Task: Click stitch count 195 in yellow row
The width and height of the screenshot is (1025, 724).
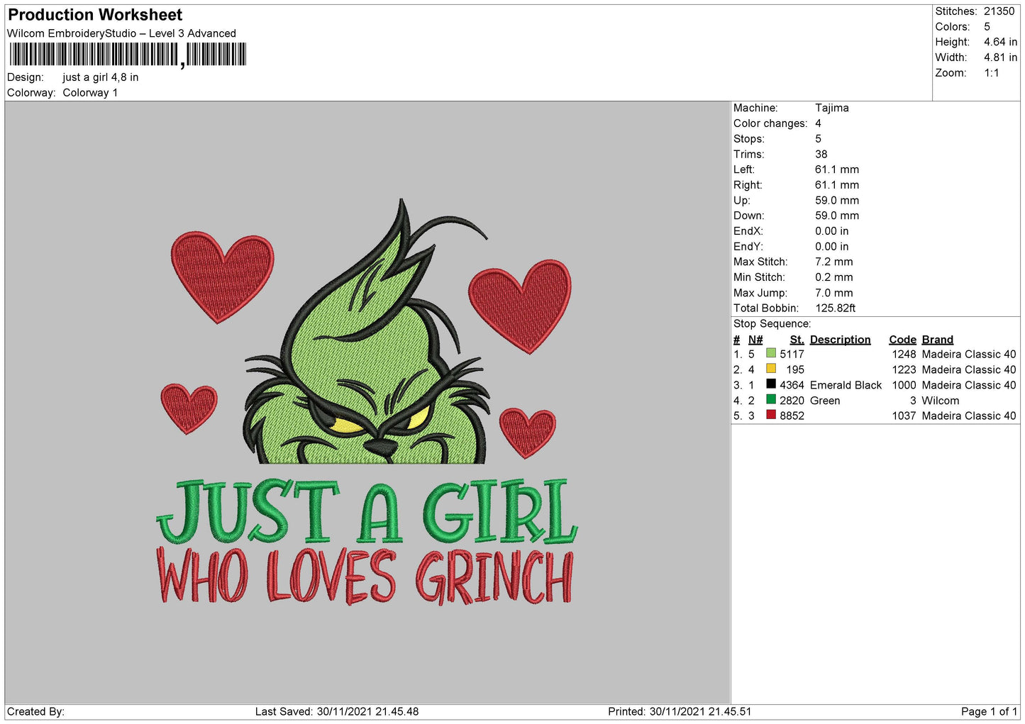Action: pyautogui.click(x=795, y=370)
